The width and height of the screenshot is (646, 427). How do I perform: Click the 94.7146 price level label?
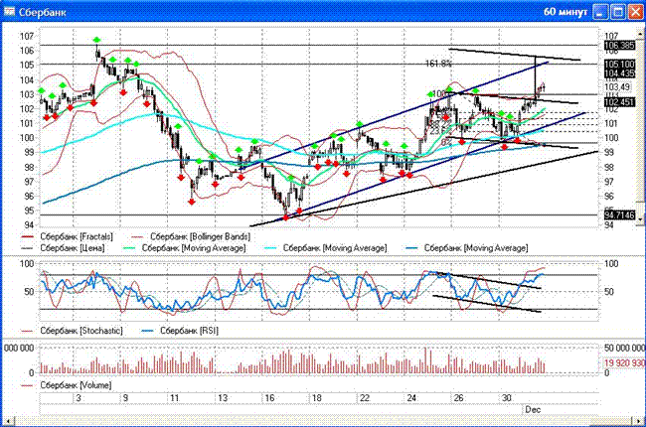(x=619, y=214)
